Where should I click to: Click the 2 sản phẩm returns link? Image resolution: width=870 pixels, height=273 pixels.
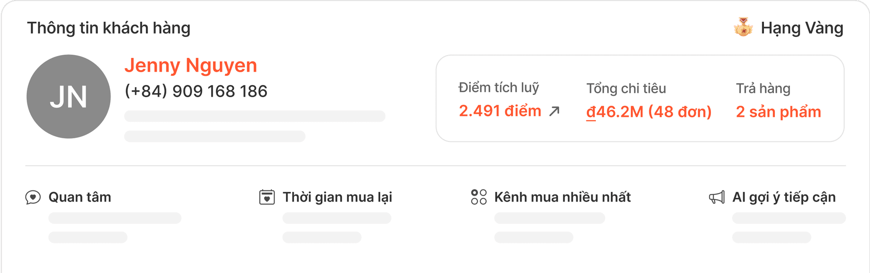pos(779,112)
